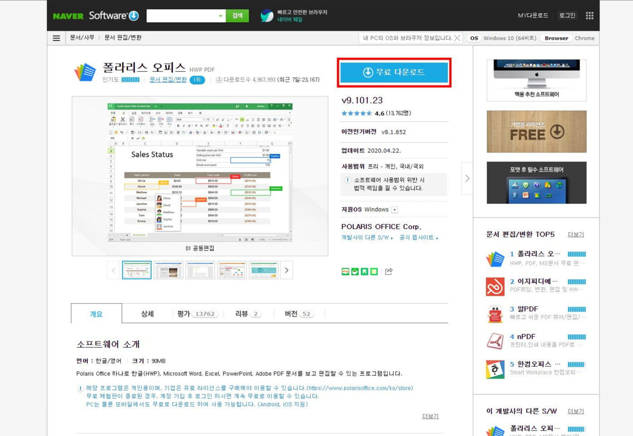The width and height of the screenshot is (633, 436).
Task: Expand the search box dropdown arrow
Action: coord(221,16)
